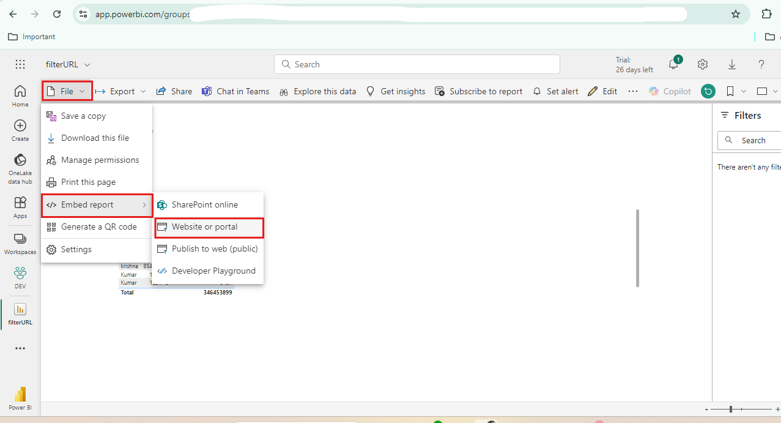Expand the Embed report submenu

pos(97,204)
